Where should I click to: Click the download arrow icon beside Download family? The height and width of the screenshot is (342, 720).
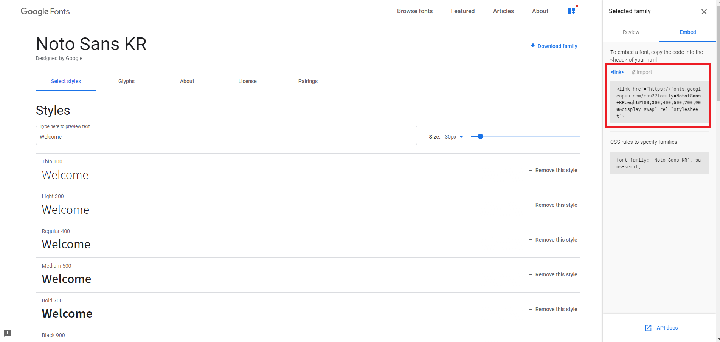(x=532, y=46)
